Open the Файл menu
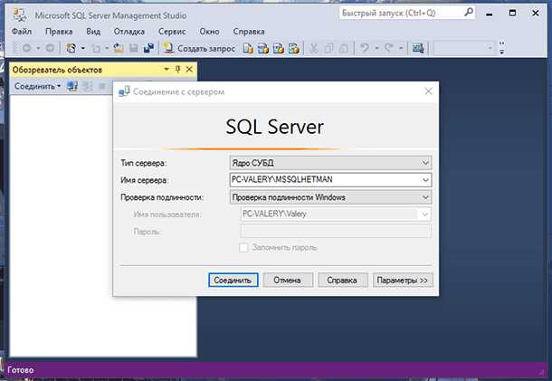The height and width of the screenshot is (381, 552). coord(23,31)
